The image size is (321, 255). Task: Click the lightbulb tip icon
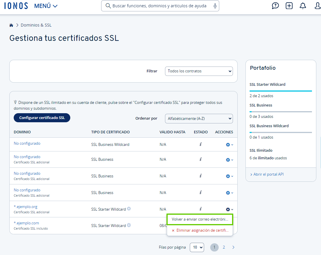point(15,102)
